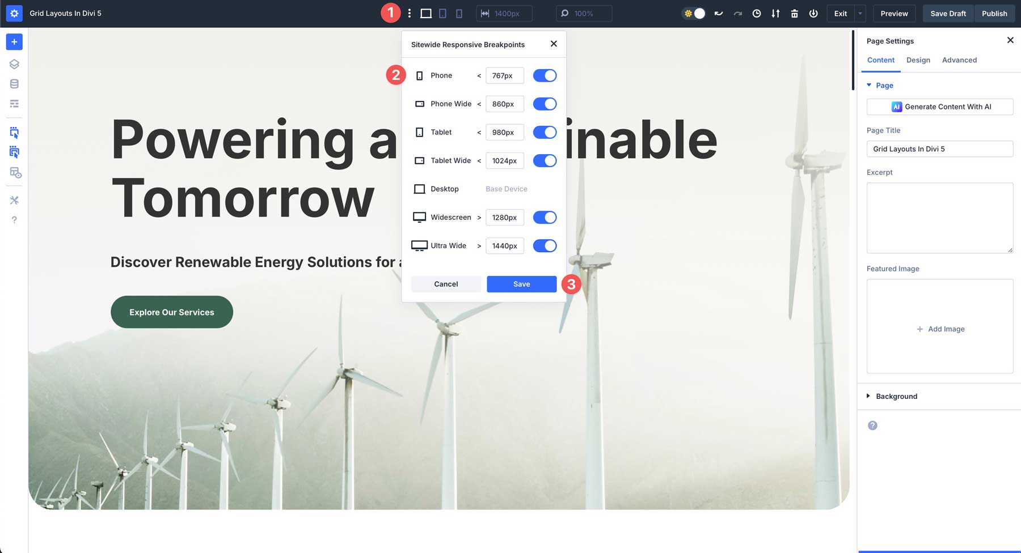This screenshot has width=1021, height=553.
Task: Open the Advanced tab in Page Settings
Action: (x=959, y=59)
